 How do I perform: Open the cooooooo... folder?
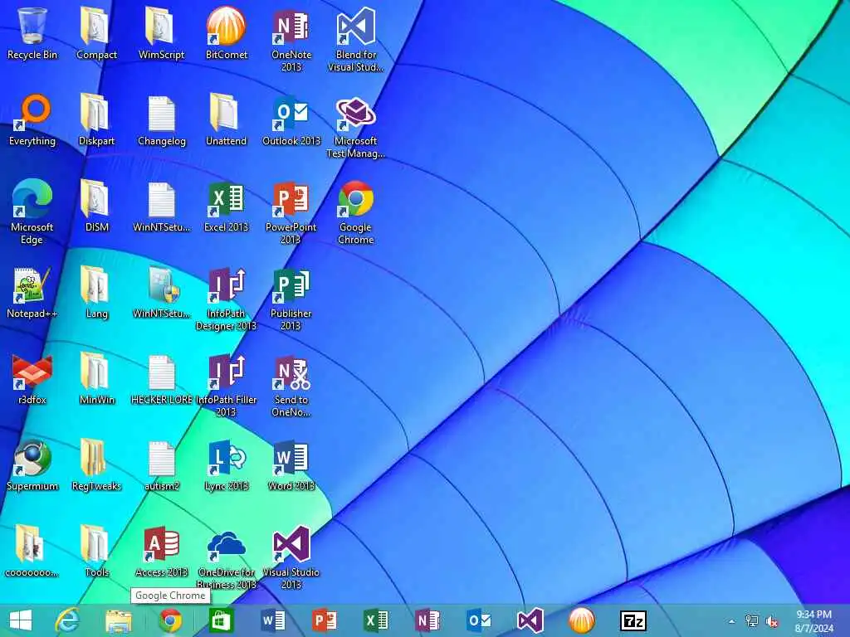click(x=32, y=551)
